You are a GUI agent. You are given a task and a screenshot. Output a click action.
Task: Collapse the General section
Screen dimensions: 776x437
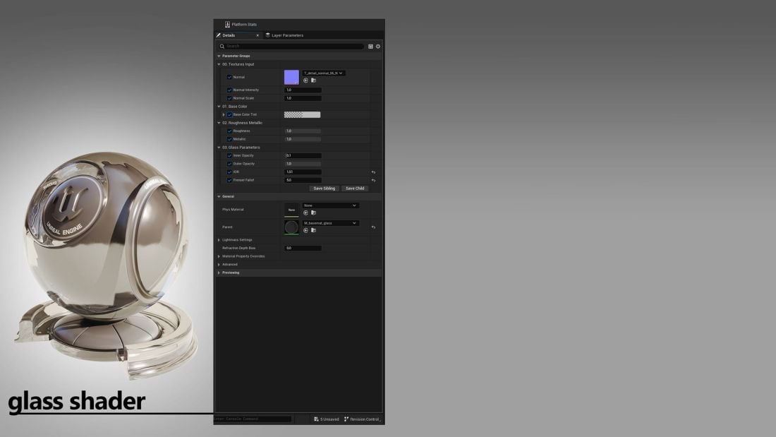(x=219, y=197)
